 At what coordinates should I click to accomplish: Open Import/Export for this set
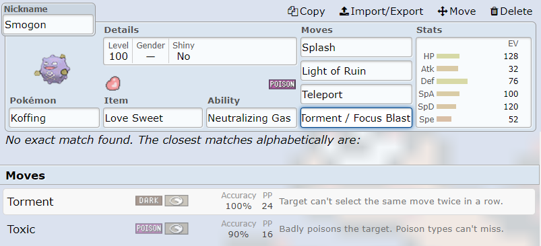(381, 11)
